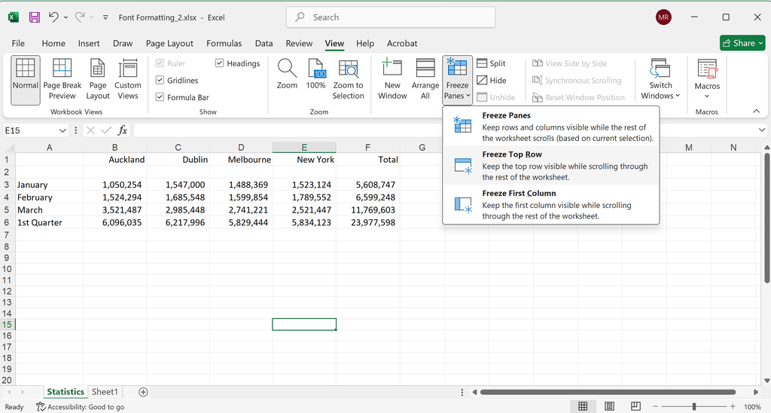Click the Excel app icon
Screen dimensions: 771x413
14,17
